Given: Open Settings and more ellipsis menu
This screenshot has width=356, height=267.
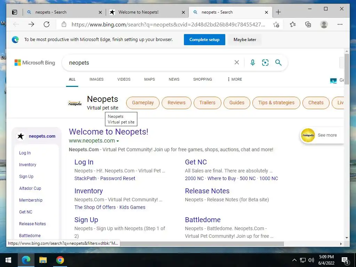Looking at the screenshot, I should (x=340, y=24).
